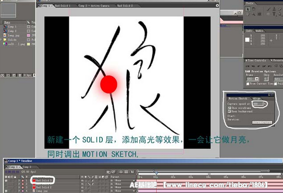Toggle Keep background checkbox in Motion Sketch
Viewport: 283px width, 193px height.
pyautogui.click(x=229, y=112)
